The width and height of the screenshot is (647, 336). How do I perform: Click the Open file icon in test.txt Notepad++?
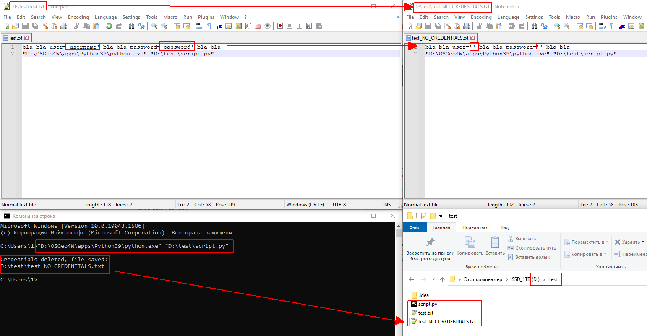tap(15, 26)
